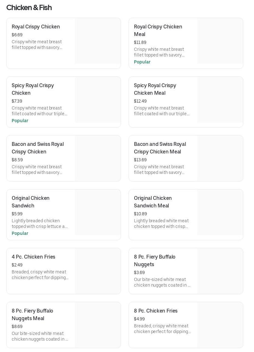Viewport: 254px width, 352px height.
Task: Choose 8 Pc. Fiery Buffalo Nuggets $3.69
Action: click(154, 260)
